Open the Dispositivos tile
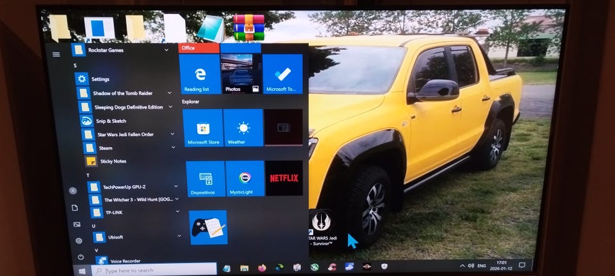615x276 pixels. 206,179
